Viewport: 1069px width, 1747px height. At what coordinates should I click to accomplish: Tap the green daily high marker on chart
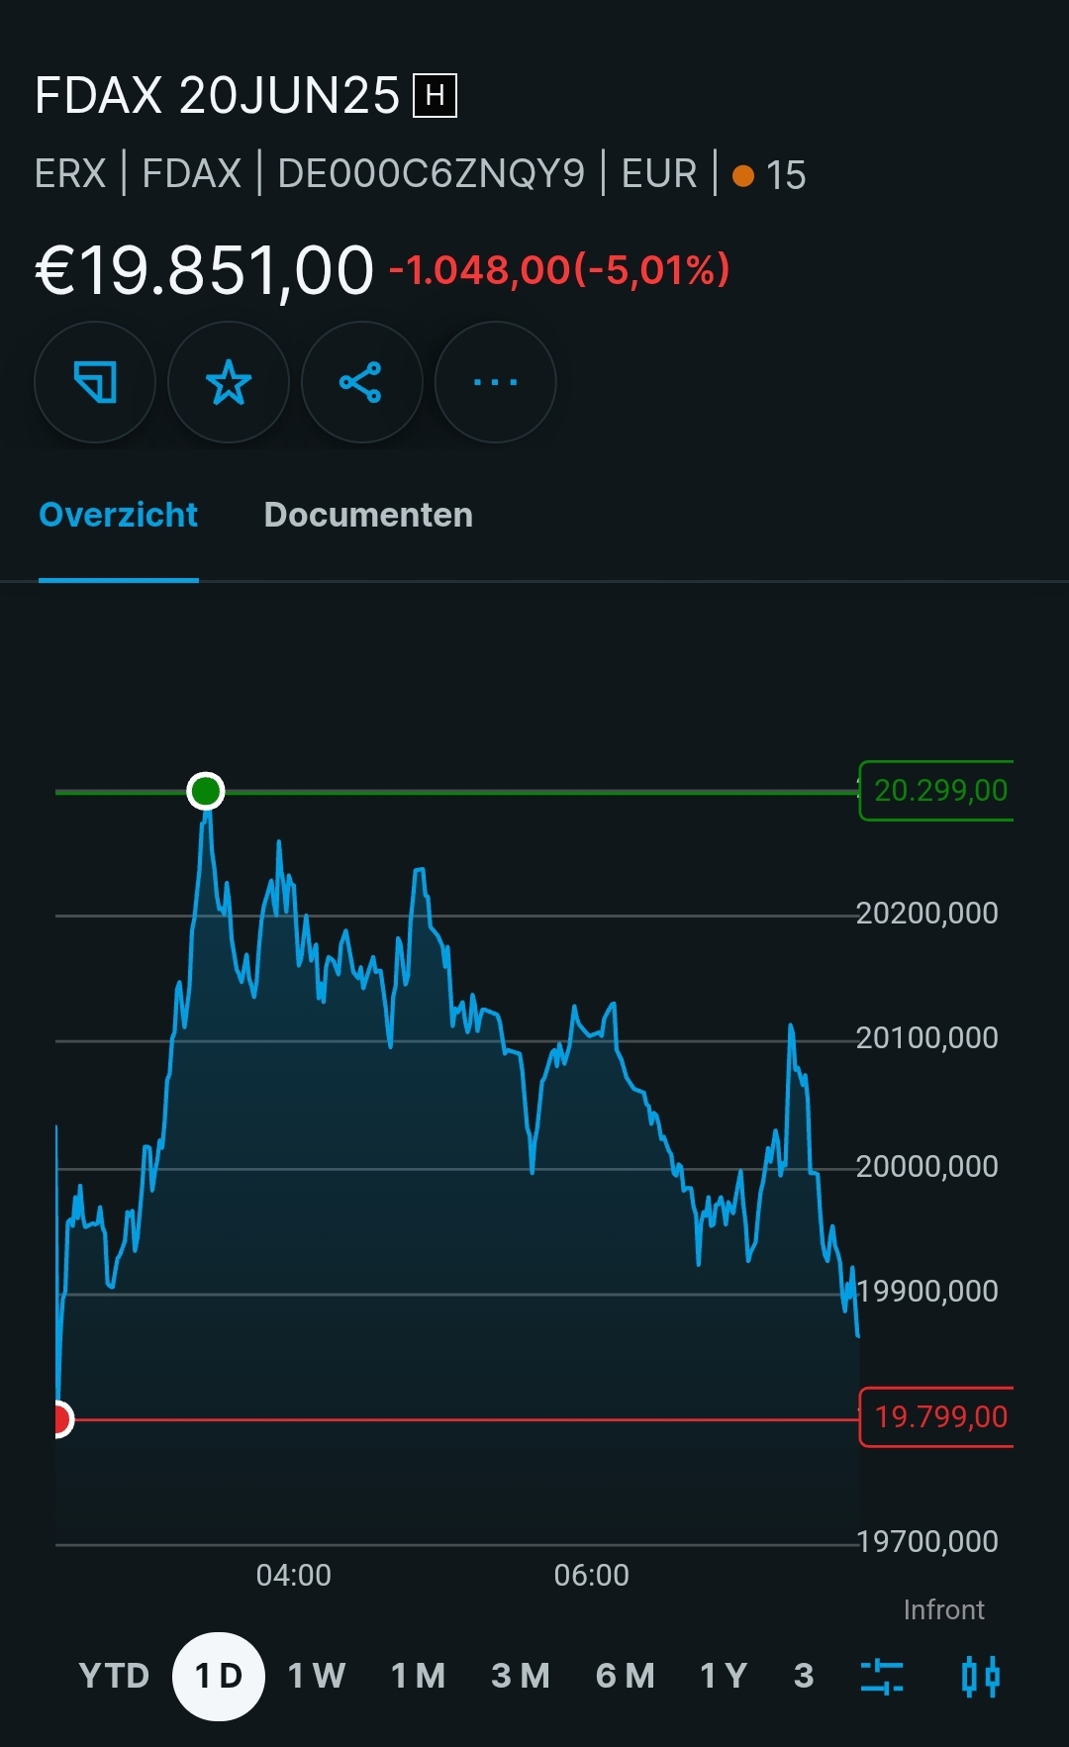(206, 791)
